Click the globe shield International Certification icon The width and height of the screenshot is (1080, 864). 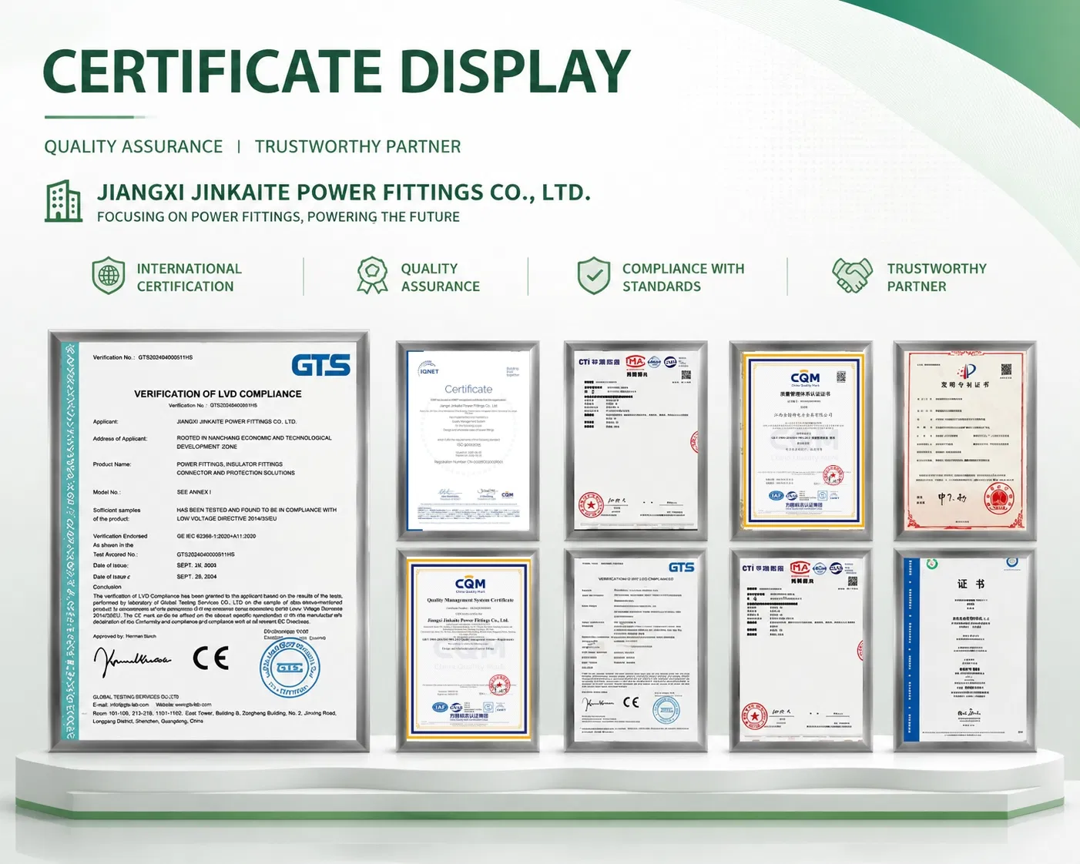[109, 276]
